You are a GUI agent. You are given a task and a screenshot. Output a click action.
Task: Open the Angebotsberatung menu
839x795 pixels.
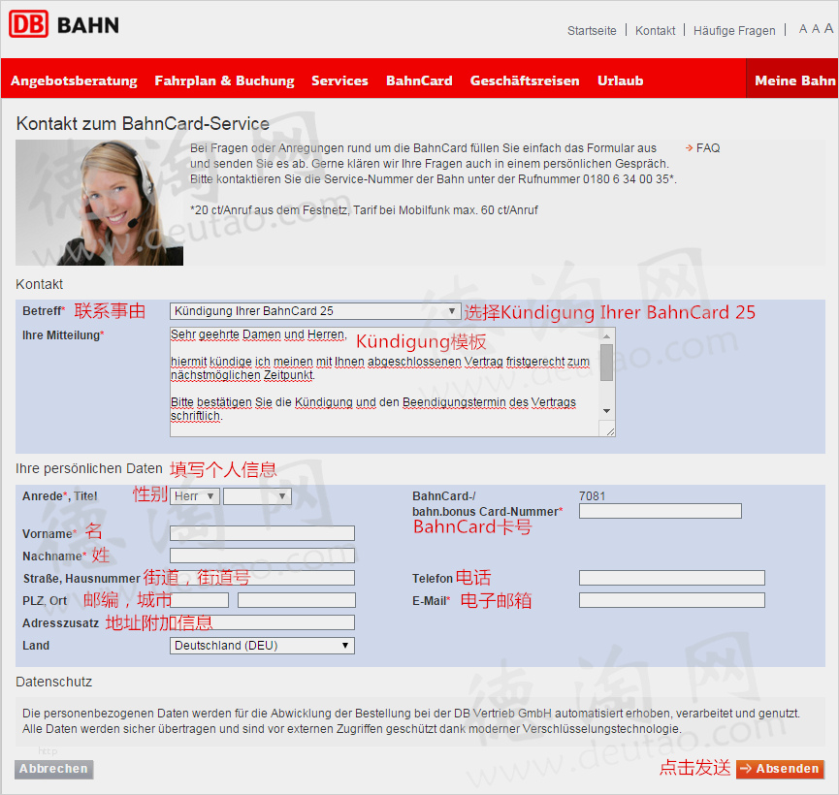(74, 80)
